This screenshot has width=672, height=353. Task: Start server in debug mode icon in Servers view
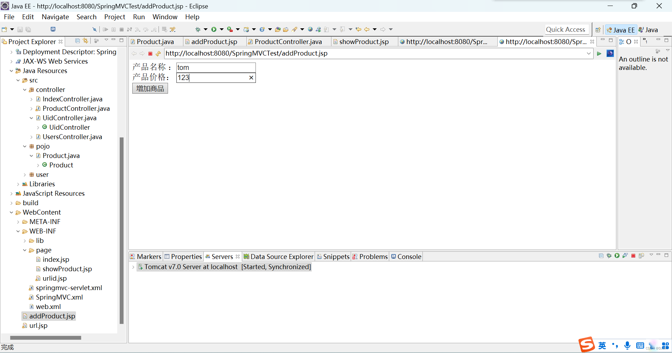(x=609, y=256)
